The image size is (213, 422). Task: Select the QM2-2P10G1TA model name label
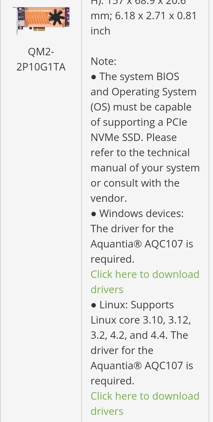[x=41, y=59]
